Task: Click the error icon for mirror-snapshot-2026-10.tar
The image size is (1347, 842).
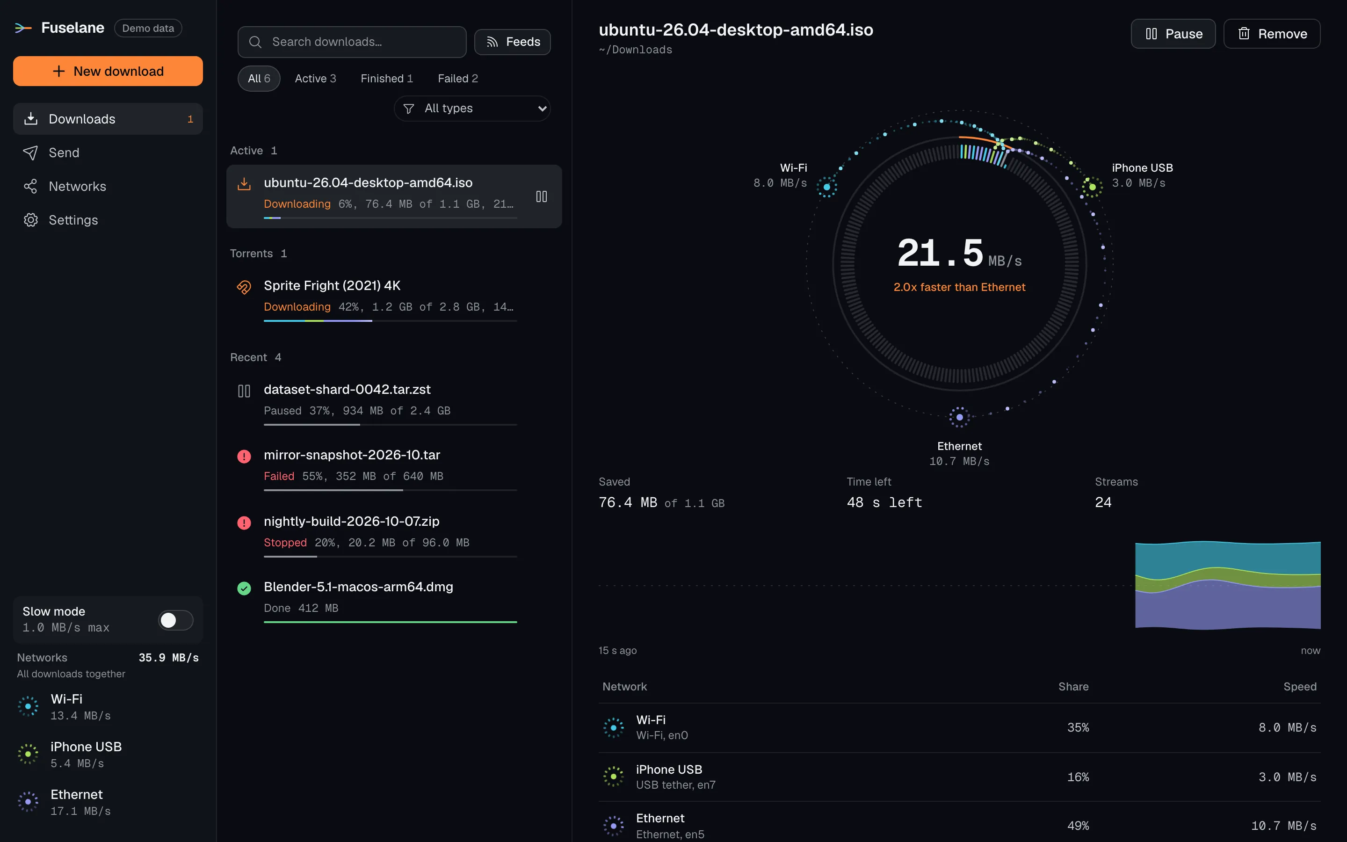Action: click(x=244, y=457)
